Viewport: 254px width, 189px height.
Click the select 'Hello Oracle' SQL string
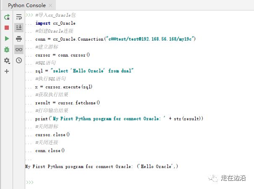92,71
